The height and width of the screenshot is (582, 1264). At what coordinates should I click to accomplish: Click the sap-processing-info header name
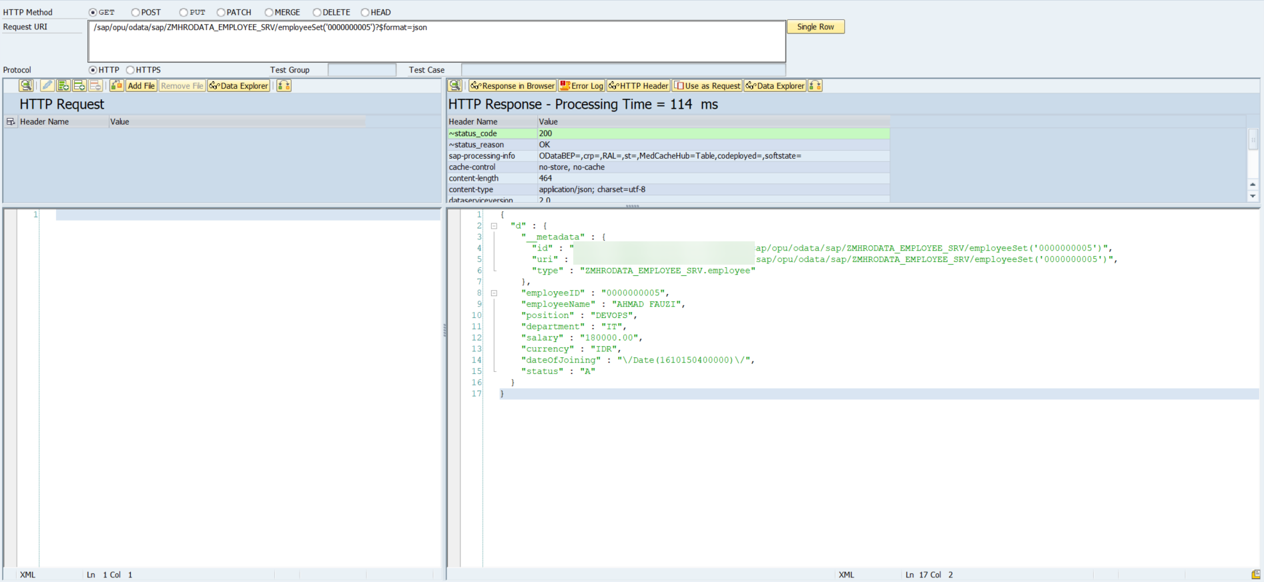[482, 156]
